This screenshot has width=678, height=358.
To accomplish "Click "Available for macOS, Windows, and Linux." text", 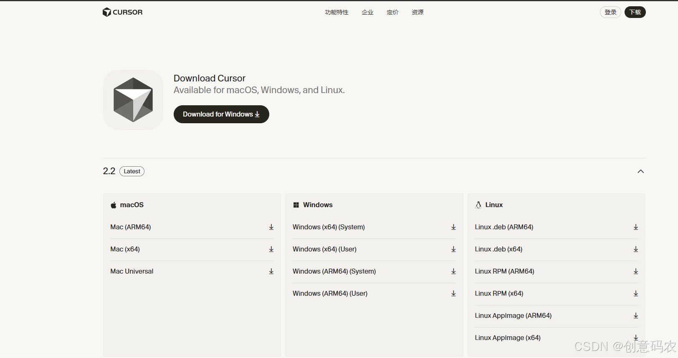I will point(259,90).
